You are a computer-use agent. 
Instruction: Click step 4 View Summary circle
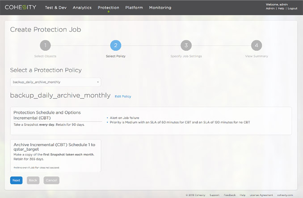257,45
